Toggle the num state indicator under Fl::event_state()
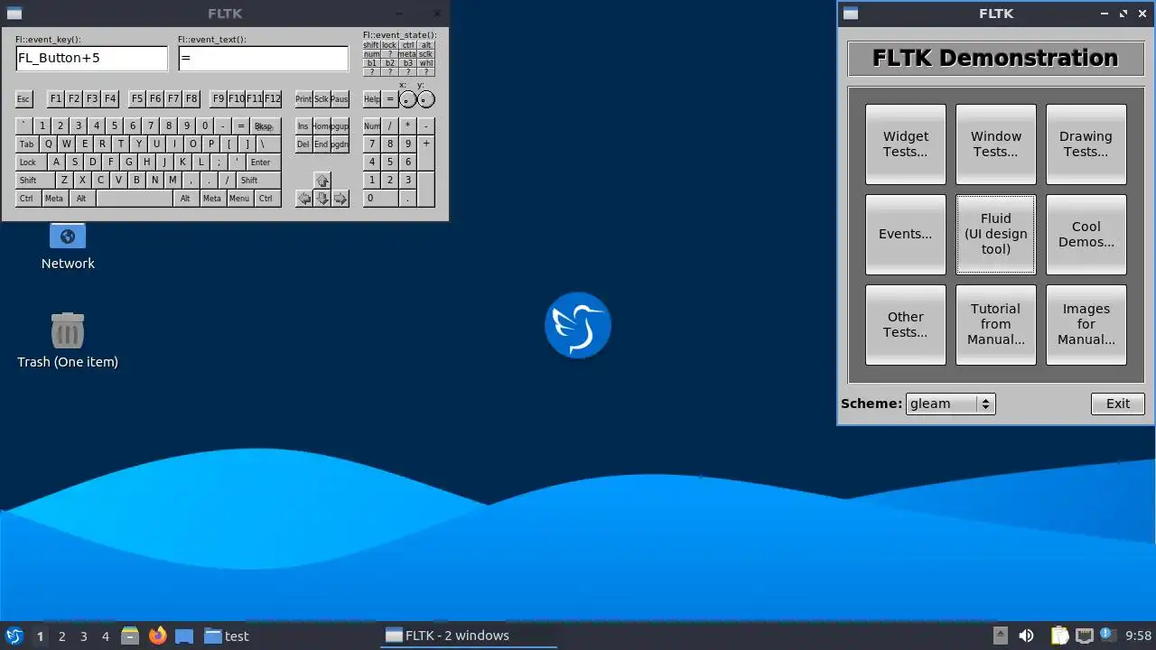The height and width of the screenshot is (650, 1156). (x=371, y=54)
